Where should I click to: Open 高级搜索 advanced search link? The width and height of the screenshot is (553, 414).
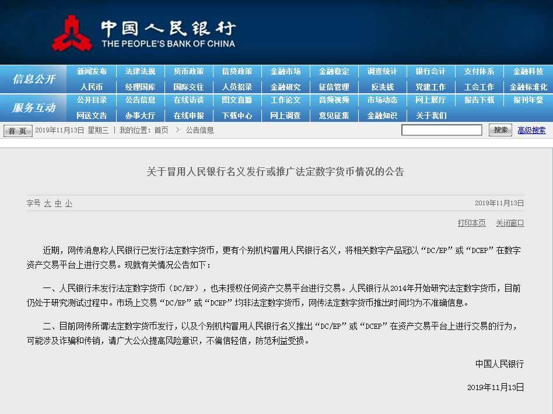click(531, 131)
